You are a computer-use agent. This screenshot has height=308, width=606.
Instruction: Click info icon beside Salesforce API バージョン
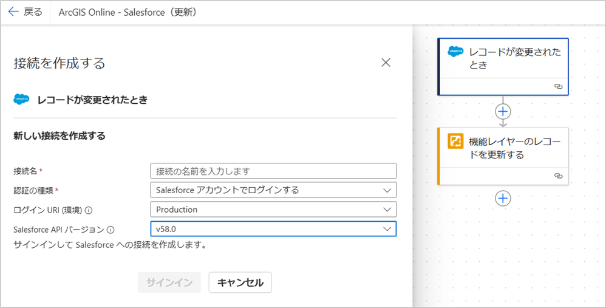pyautogui.click(x=111, y=230)
